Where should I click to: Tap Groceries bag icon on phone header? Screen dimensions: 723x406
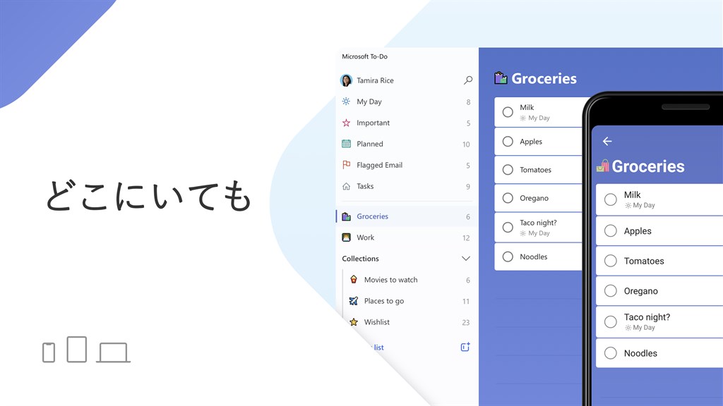tap(603, 166)
